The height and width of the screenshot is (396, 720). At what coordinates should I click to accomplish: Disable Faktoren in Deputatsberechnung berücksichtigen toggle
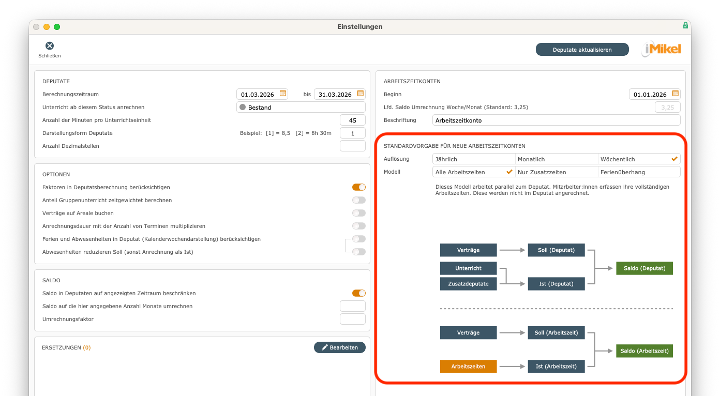tap(358, 187)
